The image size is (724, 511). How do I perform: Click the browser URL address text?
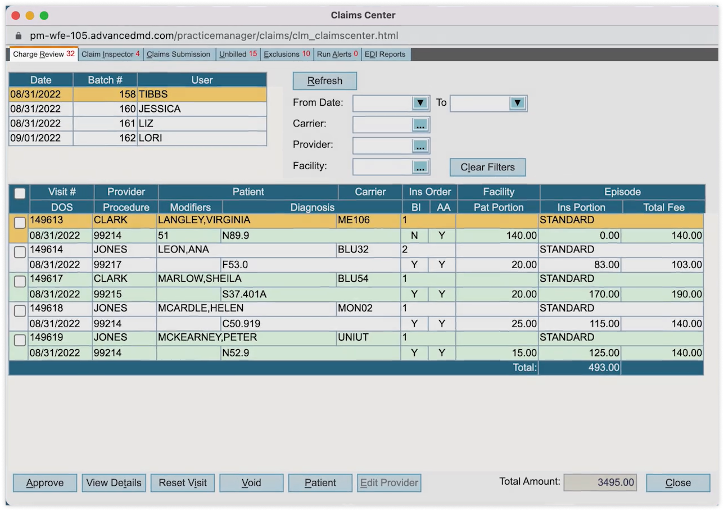[214, 36]
